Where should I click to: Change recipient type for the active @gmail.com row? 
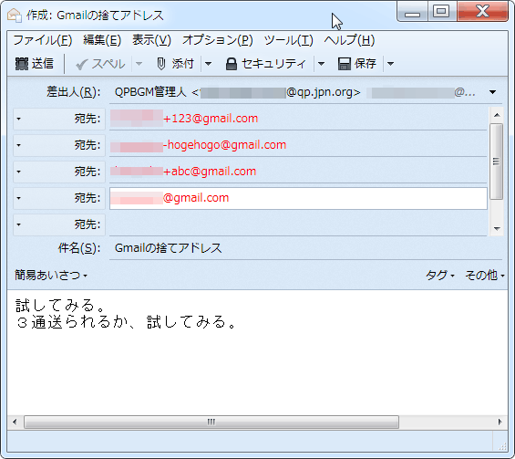59,198
